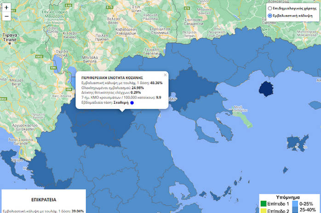The height and width of the screenshot is (213, 321).
Task: Click the green Επίπεδο 1 legend swatch
Action: tap(264, 203)
